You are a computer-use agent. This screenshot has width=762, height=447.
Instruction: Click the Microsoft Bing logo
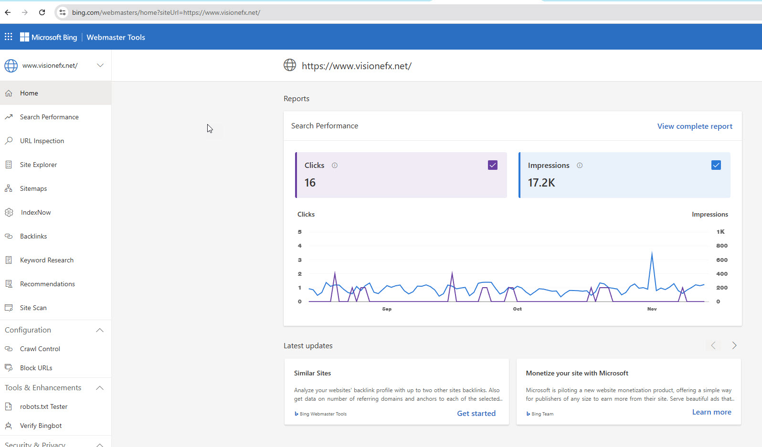point(48,37)
